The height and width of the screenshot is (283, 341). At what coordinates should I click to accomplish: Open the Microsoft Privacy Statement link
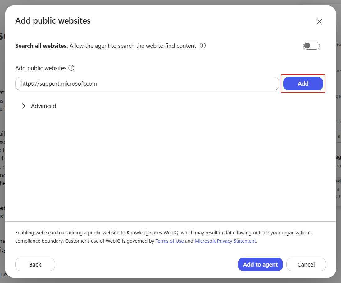pyautogui.click(x=225, y=241)
